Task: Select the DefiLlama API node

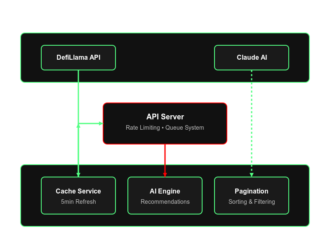Action: coord(78,58)
